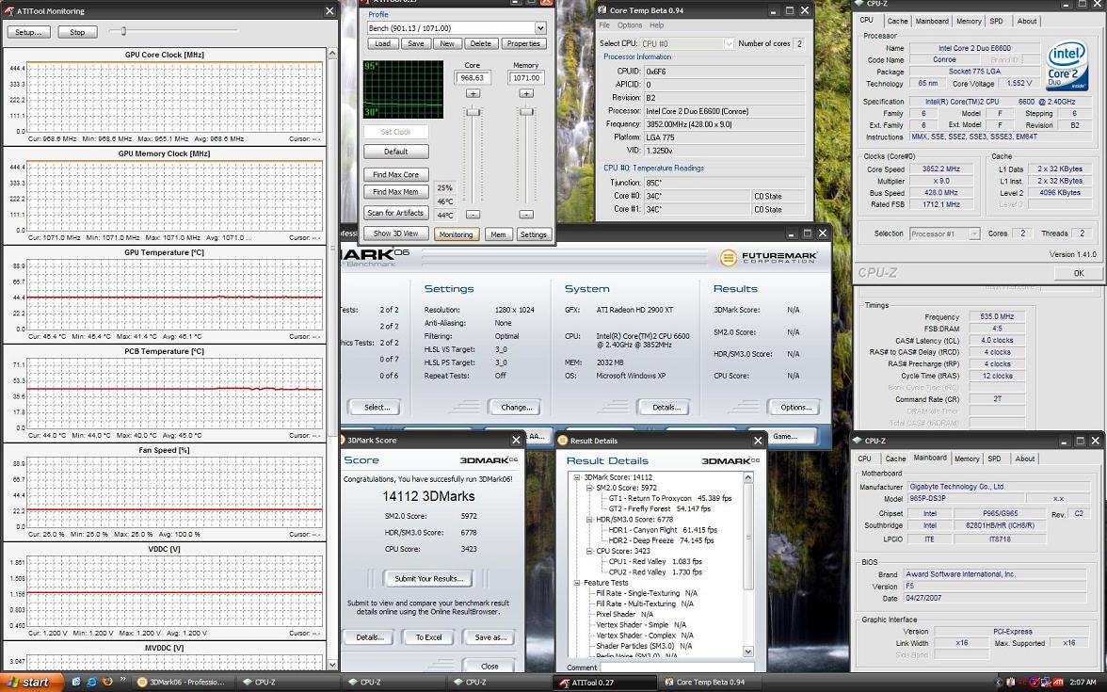
Task: Click the Core clock value field
Action: 473,77
